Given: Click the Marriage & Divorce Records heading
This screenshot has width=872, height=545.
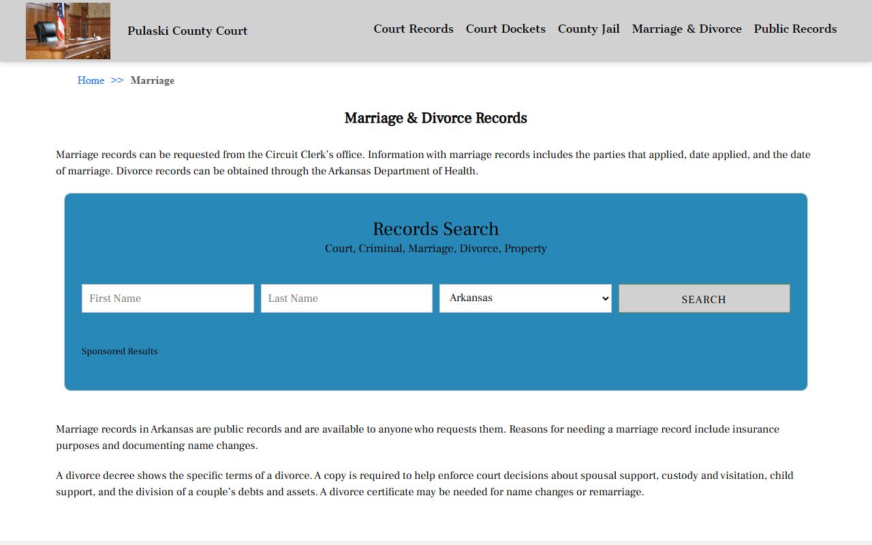Looking at the screenshot, I should point(436,118).
